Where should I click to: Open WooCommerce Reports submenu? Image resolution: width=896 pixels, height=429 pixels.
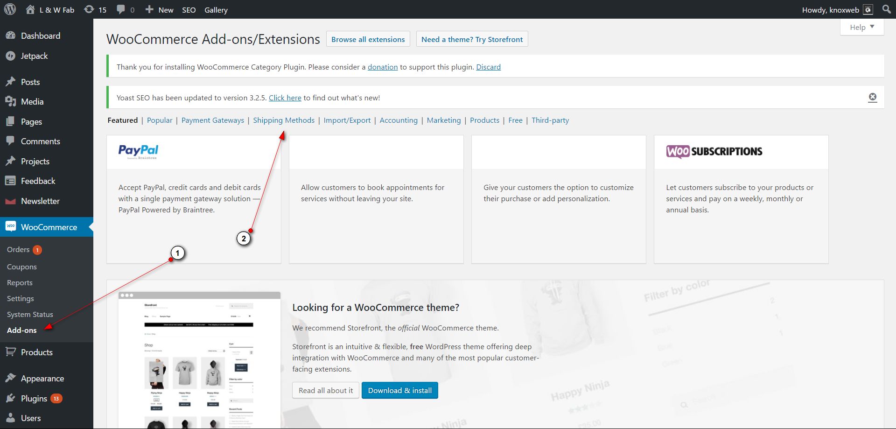click(20, 282)
